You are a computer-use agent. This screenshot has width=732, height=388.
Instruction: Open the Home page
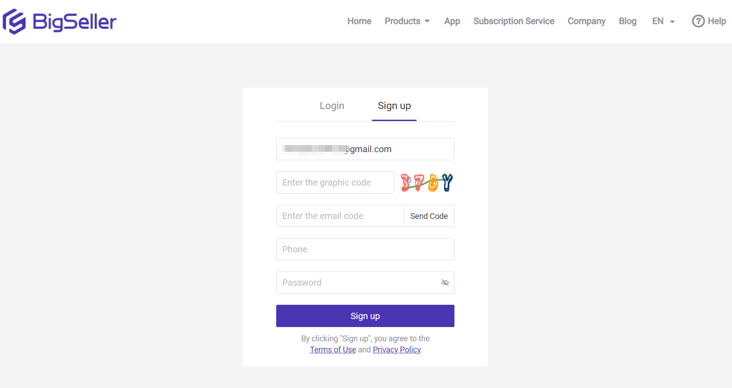tap(359, 21)
